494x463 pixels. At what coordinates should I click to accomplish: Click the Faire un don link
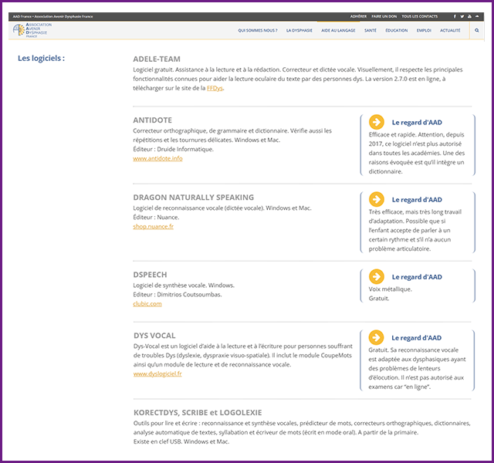[x=384, y=16]
